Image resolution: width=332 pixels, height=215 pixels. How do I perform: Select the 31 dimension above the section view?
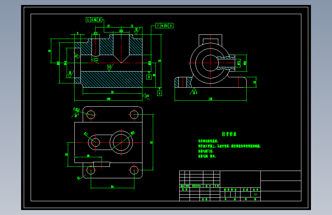click(132, 26)
